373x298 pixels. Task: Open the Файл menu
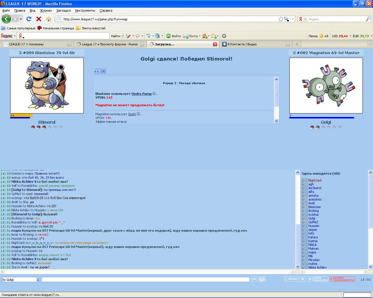pos(6,10)
